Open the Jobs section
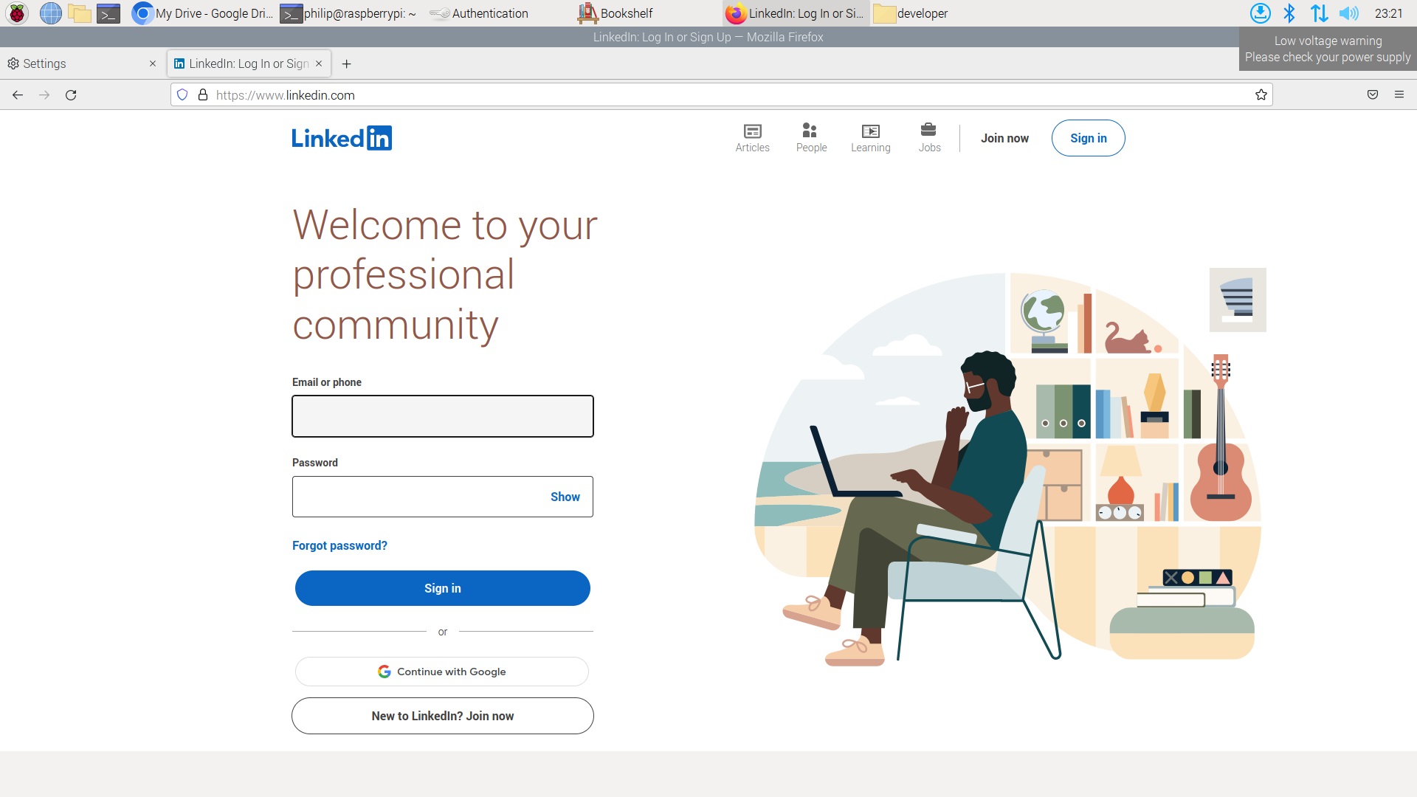 click(x=929, y=138)
